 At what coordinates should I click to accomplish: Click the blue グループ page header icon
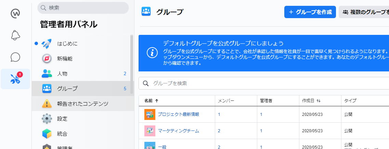(x=146, y=11)
